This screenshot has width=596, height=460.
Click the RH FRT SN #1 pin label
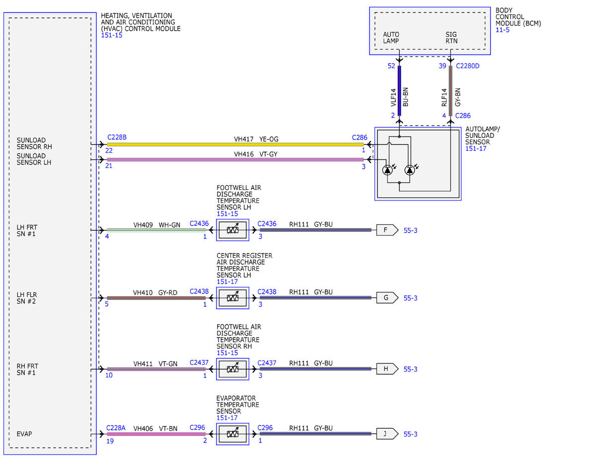tap(28, 369)
